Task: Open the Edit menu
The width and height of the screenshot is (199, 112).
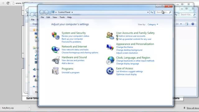Action: click(x=48, y=17)
